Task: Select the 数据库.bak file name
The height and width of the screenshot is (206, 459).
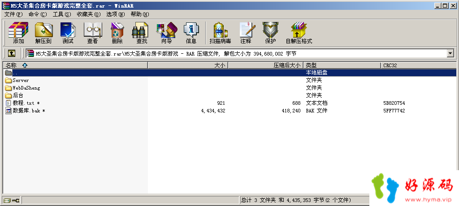Action: 29,111
